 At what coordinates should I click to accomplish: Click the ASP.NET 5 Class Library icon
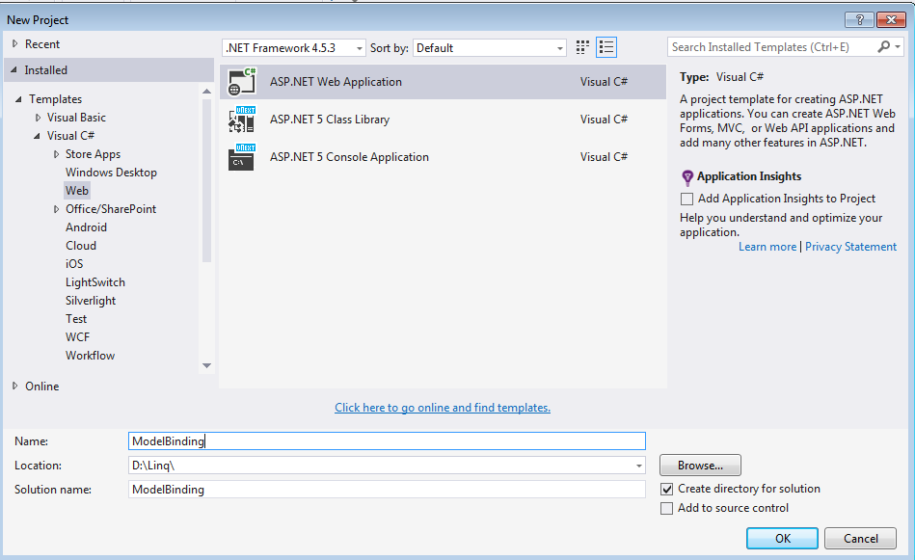click(241, 119)
